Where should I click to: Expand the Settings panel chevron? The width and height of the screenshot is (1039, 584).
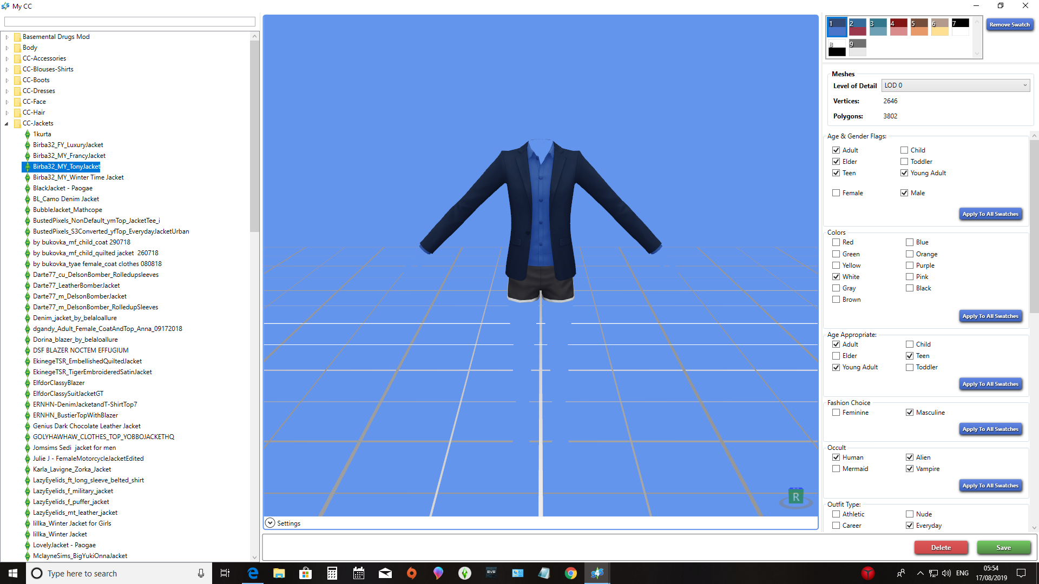coord(270,523)
